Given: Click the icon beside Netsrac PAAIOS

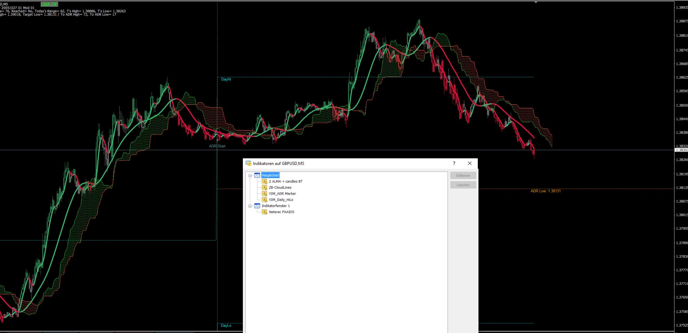Looking at the screenshot, I should tap(264, 212).
